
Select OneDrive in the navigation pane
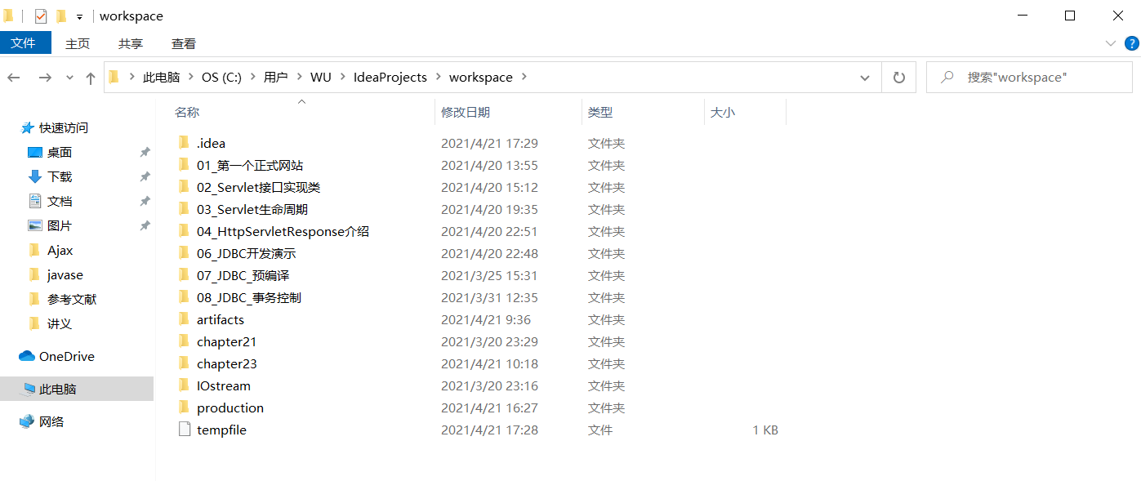(67, 357)
